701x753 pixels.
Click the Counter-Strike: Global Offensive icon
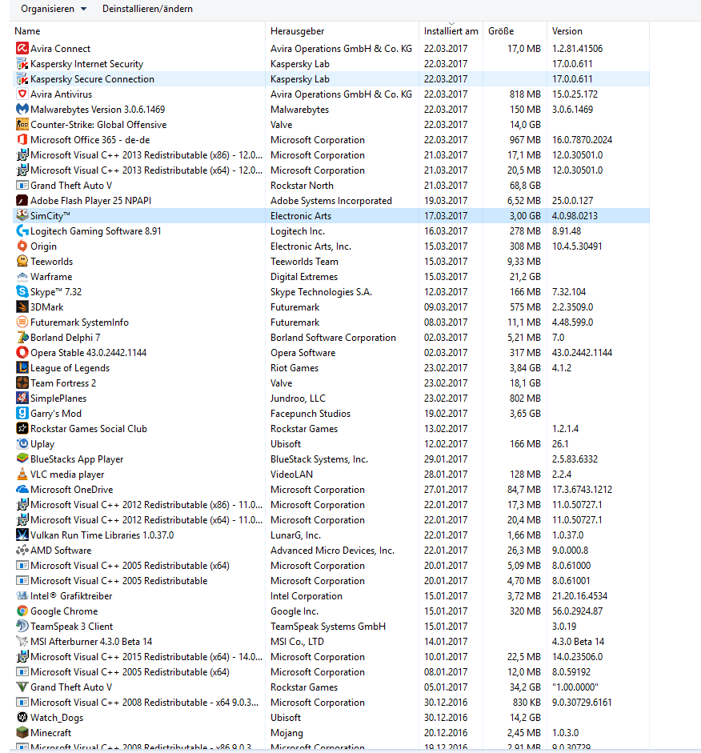[x=22, y=125]
